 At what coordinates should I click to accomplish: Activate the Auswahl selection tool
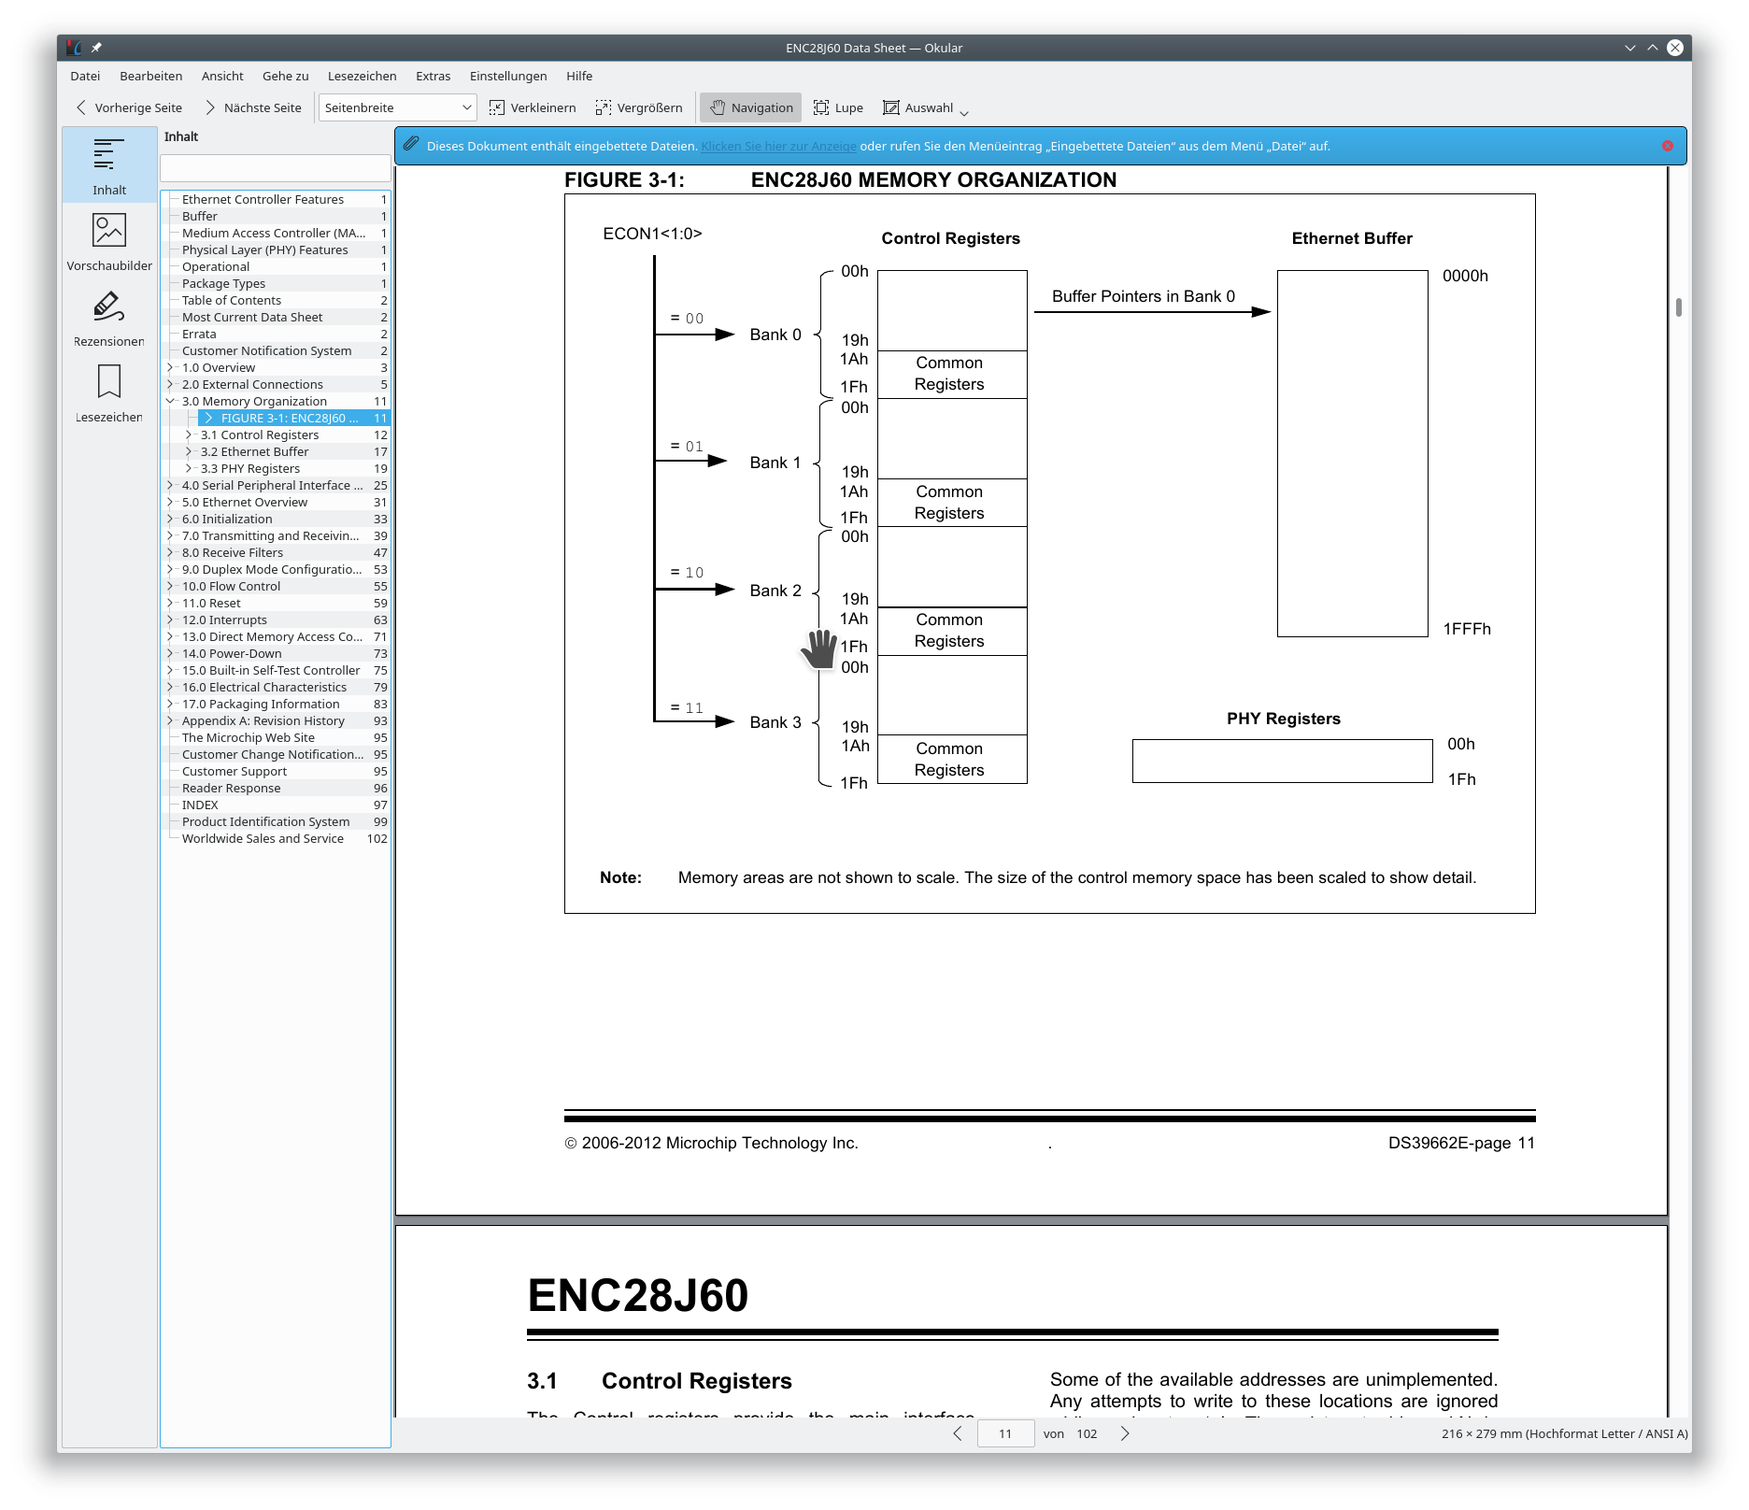tap(918, 107)
